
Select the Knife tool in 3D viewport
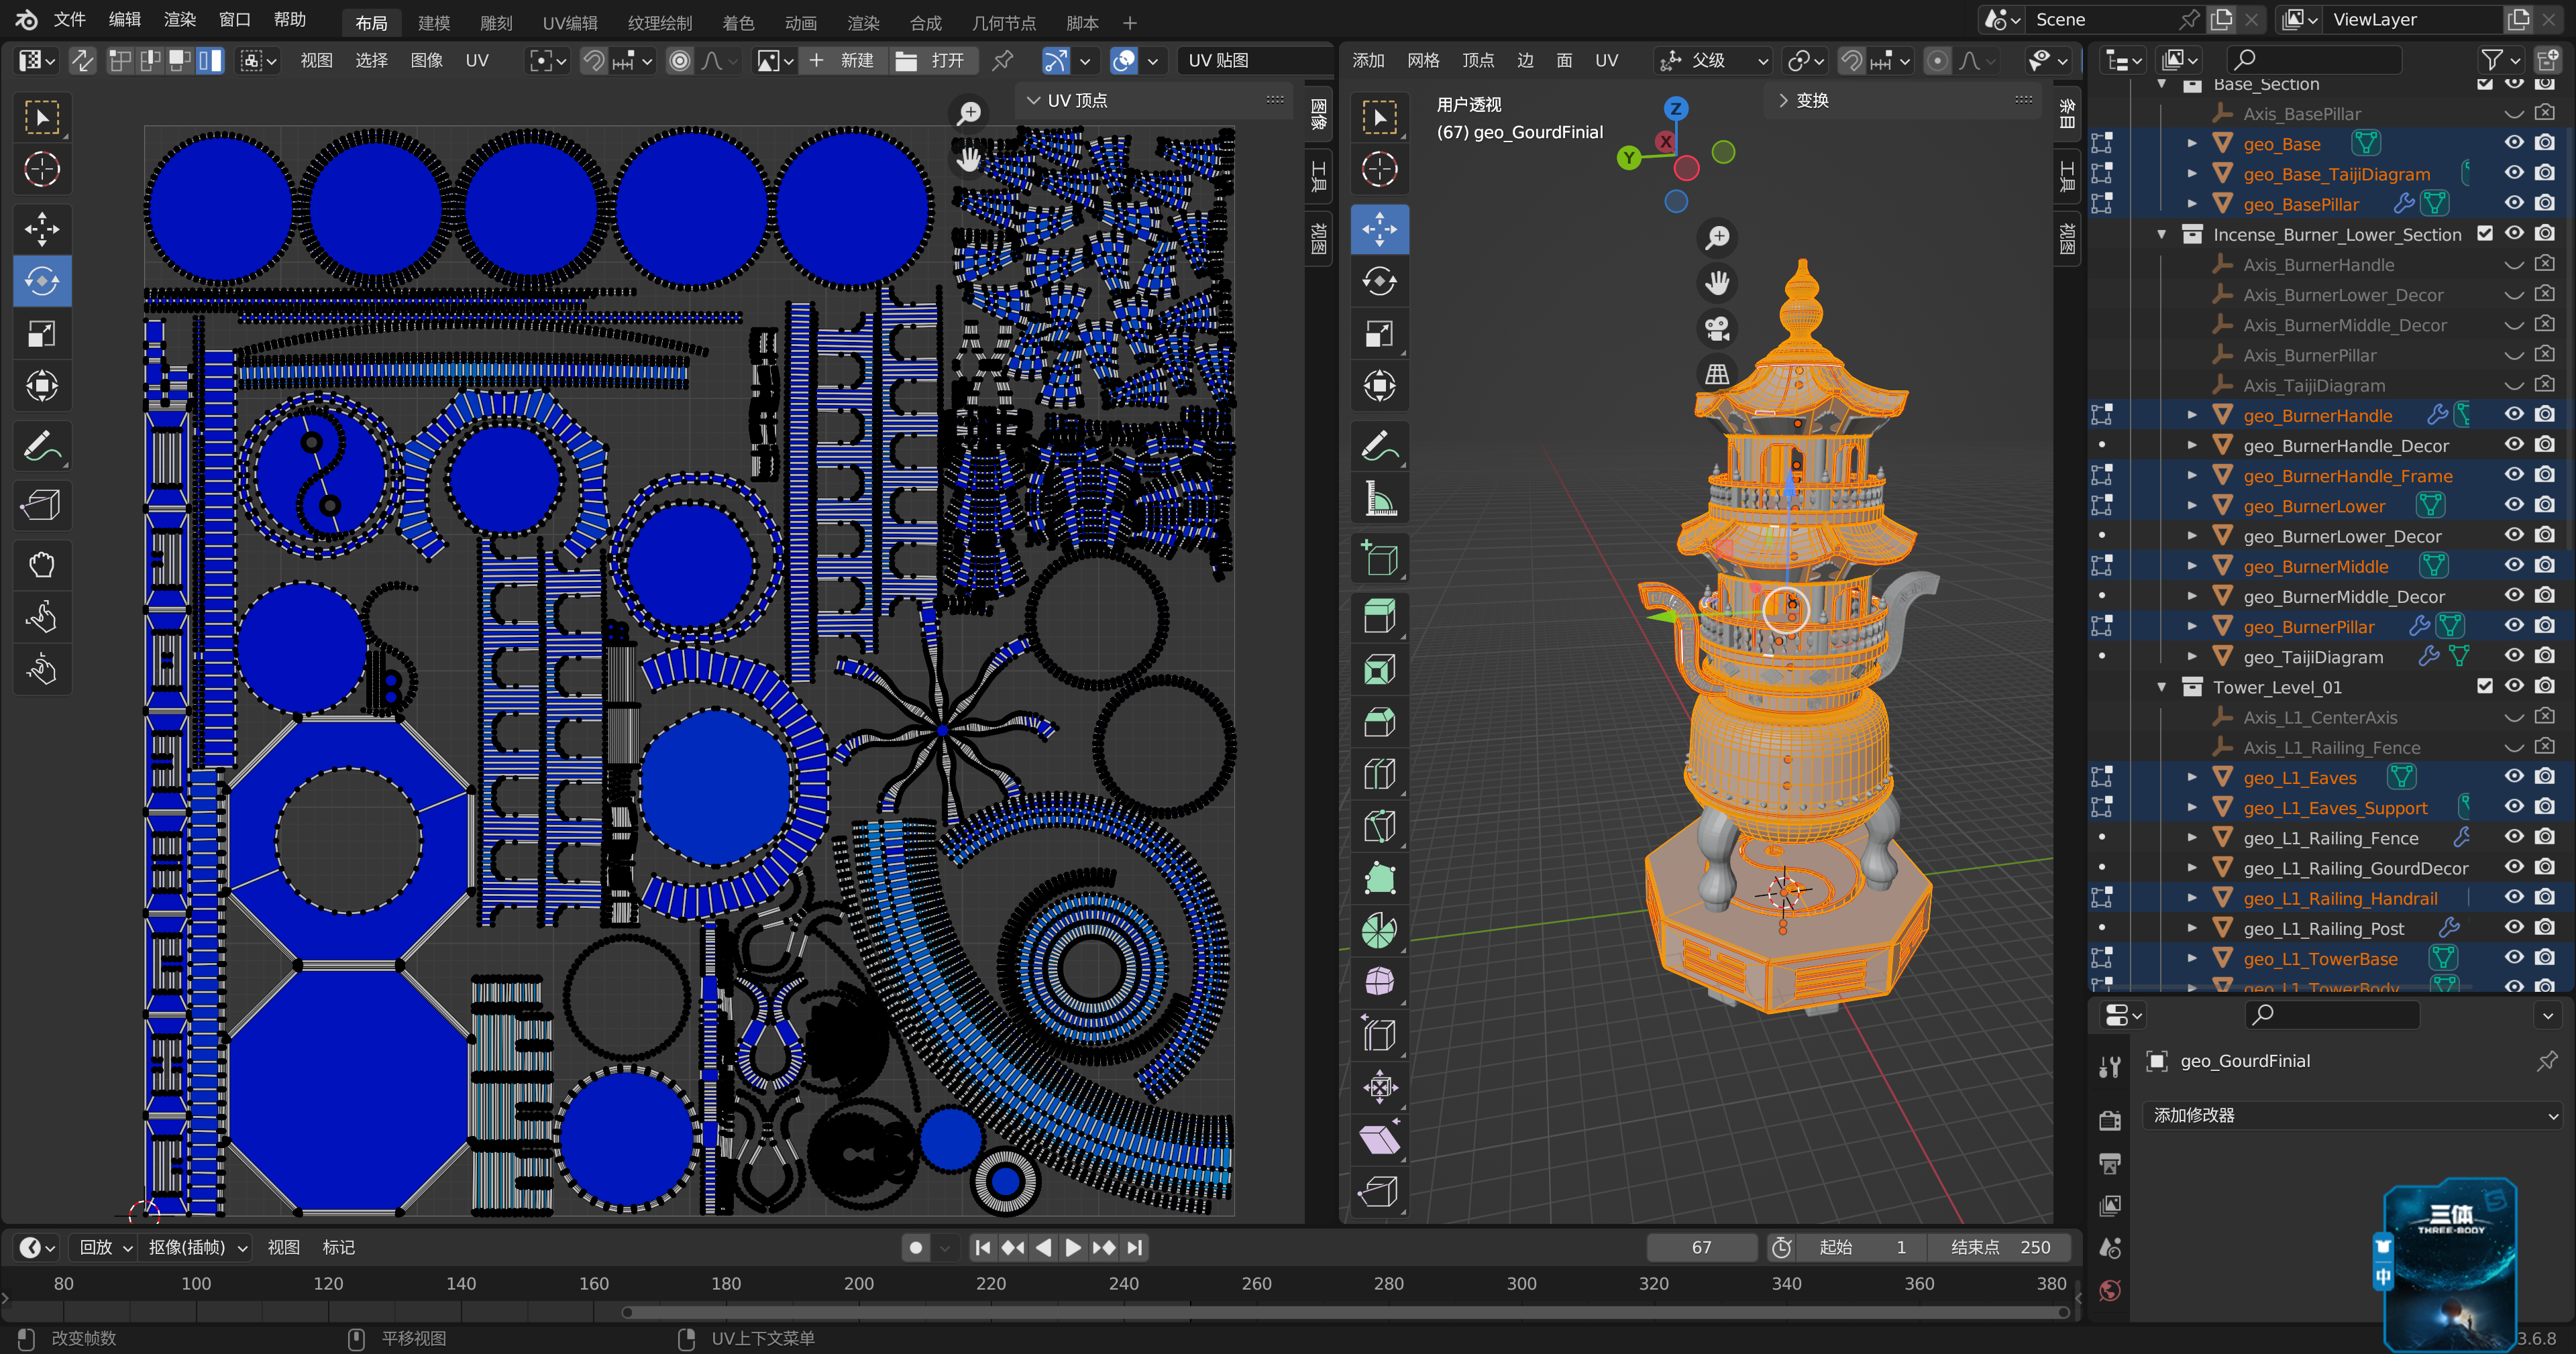pos(1379,826)
